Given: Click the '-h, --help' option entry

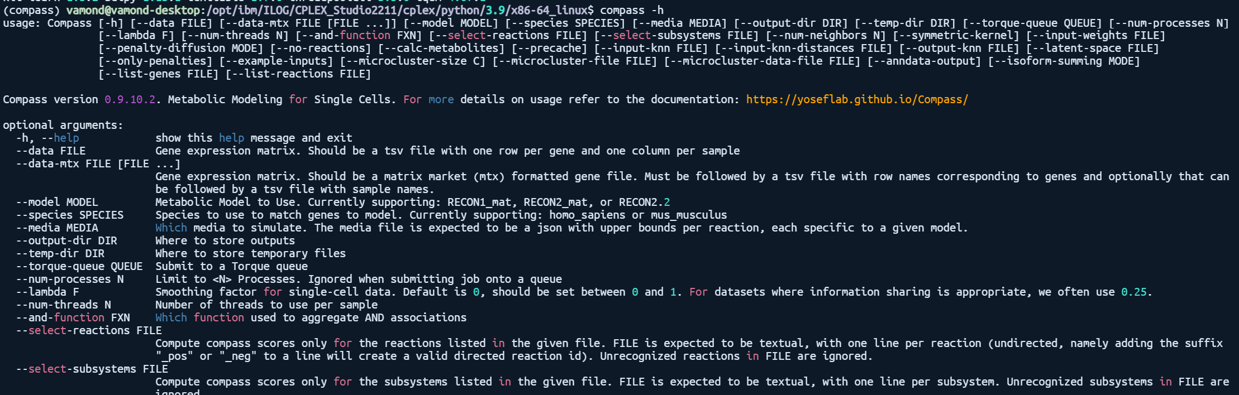Looking at the screenshot, I should [47, 138].
